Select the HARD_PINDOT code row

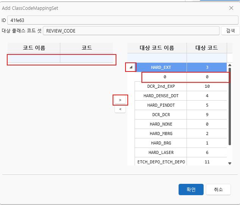pos(161,105)
